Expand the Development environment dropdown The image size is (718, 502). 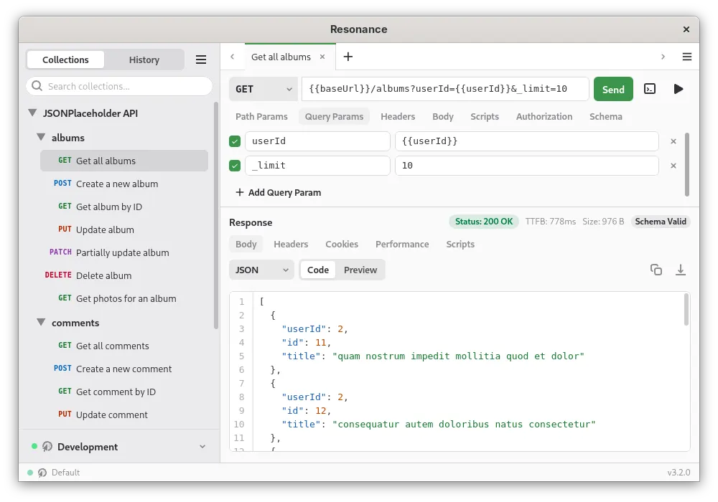[x=202, y=447]
